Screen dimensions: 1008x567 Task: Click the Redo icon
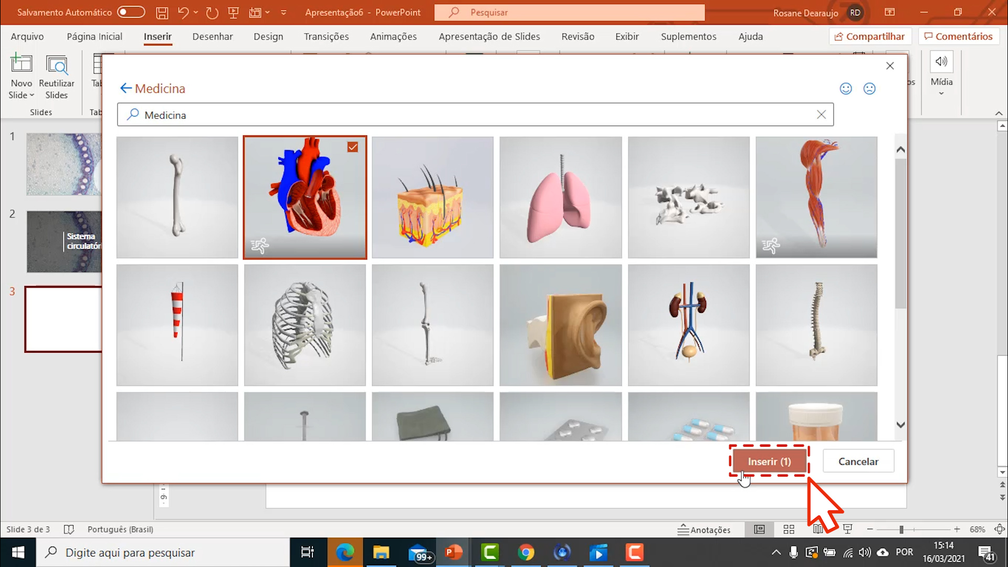(212, 12)
